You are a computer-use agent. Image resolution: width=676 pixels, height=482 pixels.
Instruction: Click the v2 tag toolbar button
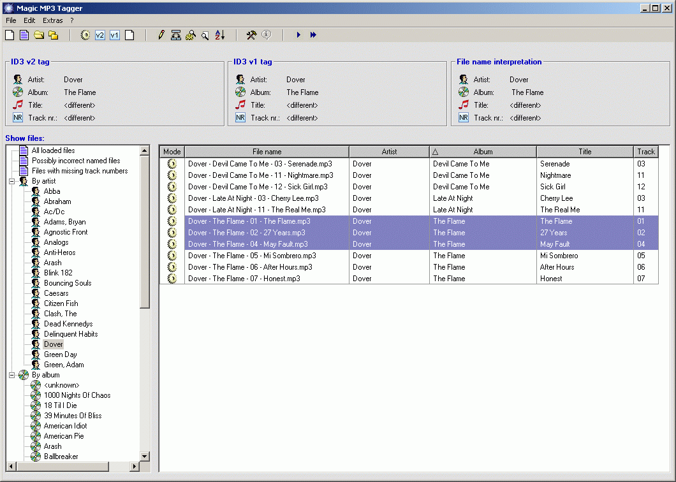[100, 35]
